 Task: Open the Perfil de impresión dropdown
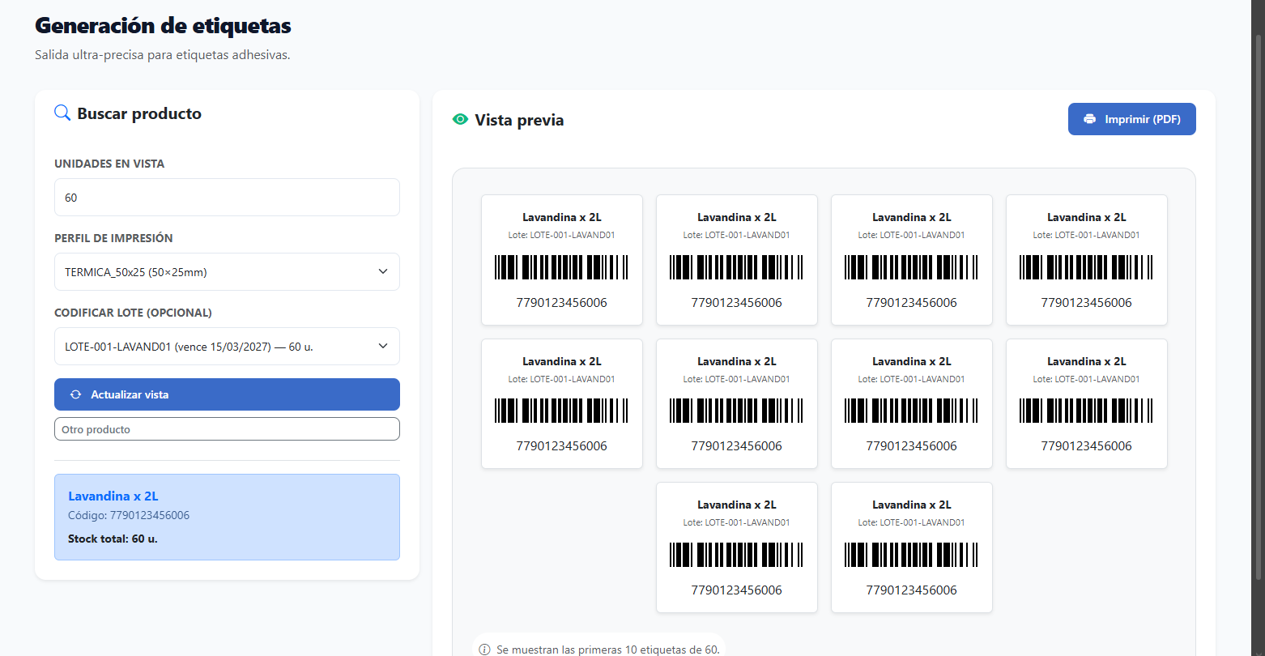click(227, 272)
